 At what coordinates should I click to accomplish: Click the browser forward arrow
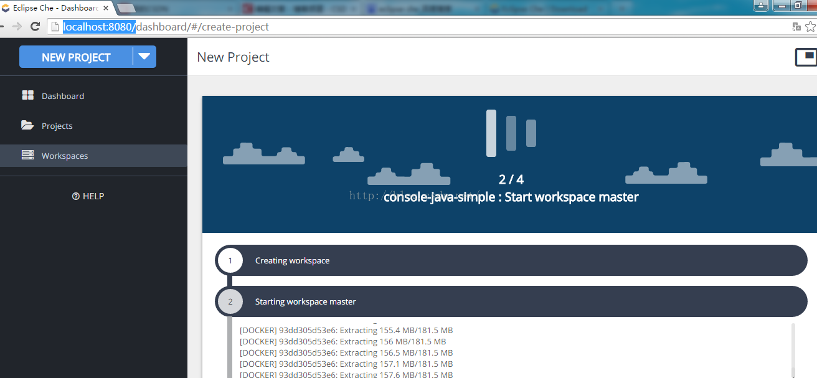pyautogui.click(x=17, y=27)
